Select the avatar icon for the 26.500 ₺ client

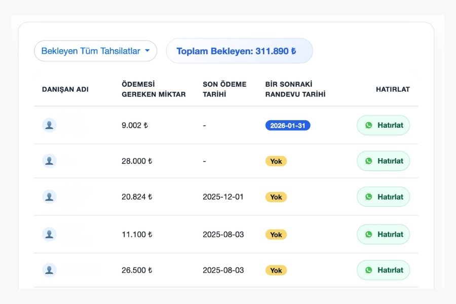click(x=49, y=270)
